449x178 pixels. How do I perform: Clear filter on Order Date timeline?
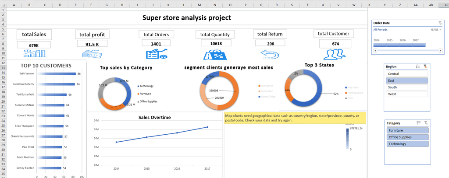440,23
